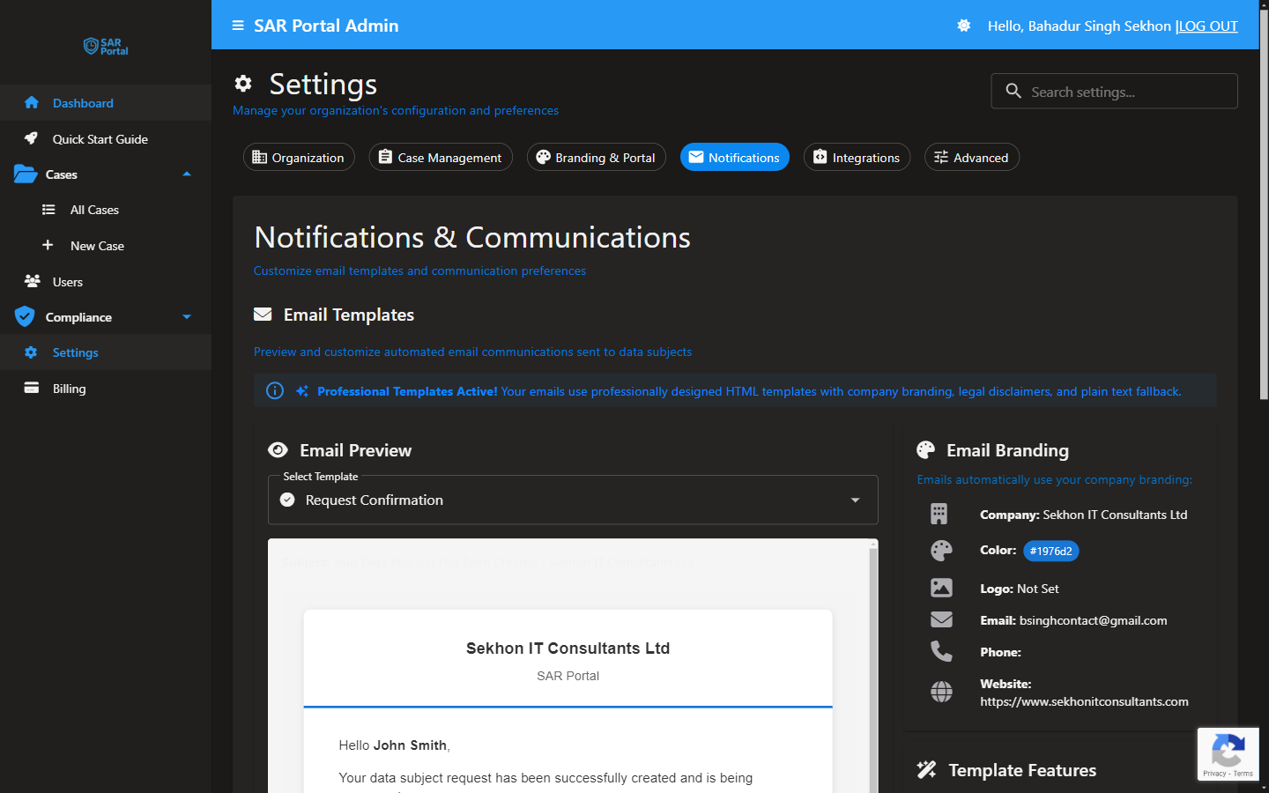
Task: Click the gear icon beside the greeting
Action: click(963, 26)
